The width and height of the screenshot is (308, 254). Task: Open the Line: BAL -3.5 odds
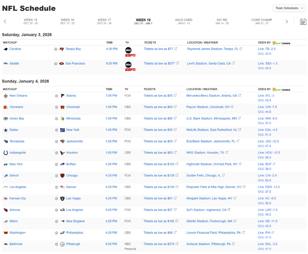(268, 244)
